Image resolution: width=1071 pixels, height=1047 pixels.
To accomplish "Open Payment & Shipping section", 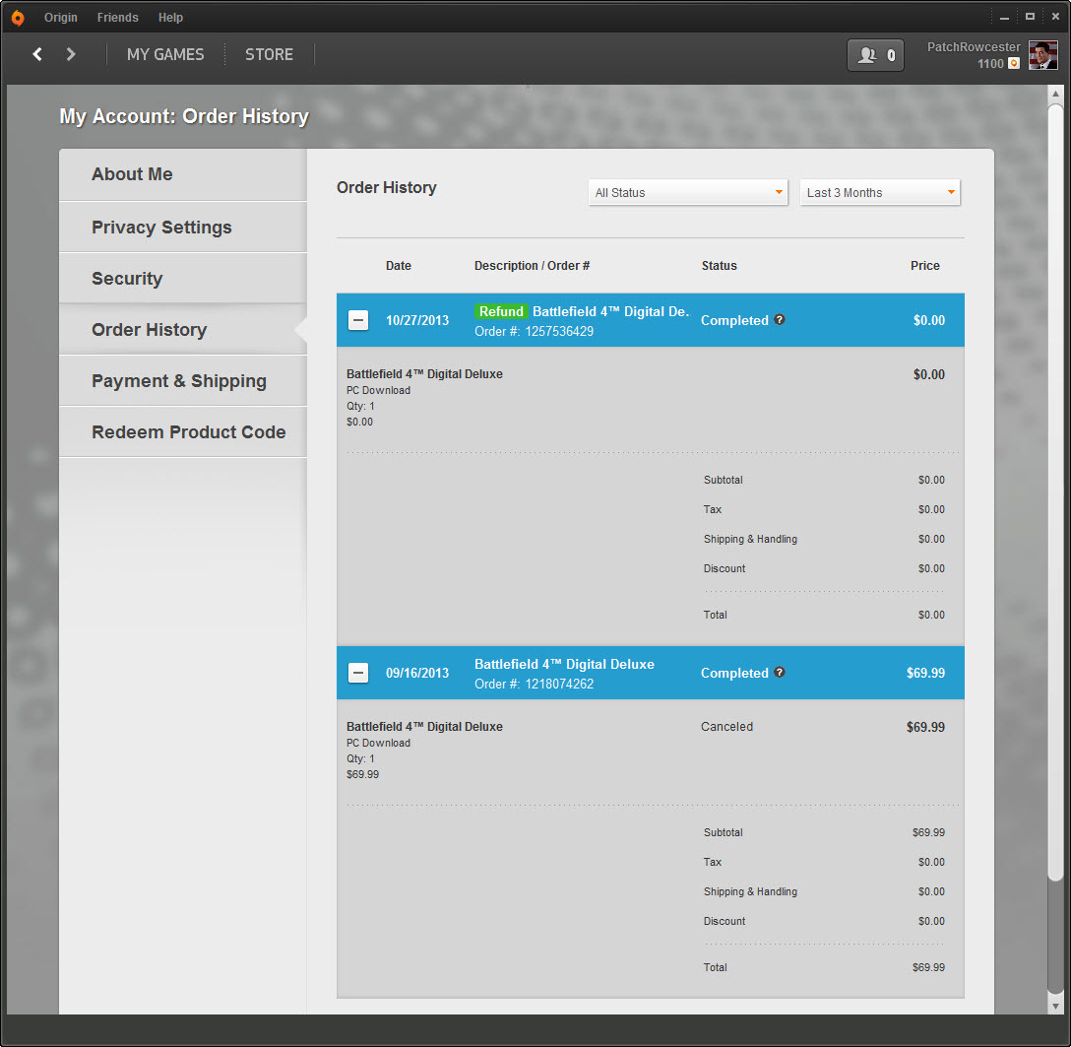I will (x=183, y=380).
